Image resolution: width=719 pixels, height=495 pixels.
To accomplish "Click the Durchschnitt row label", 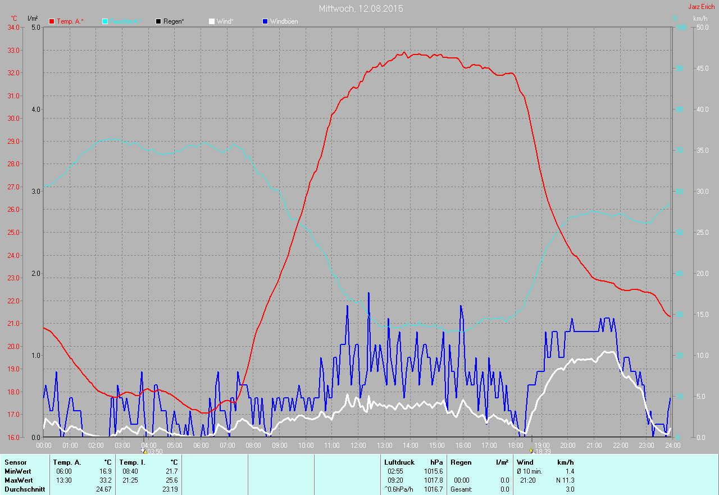I will (24, 489).
